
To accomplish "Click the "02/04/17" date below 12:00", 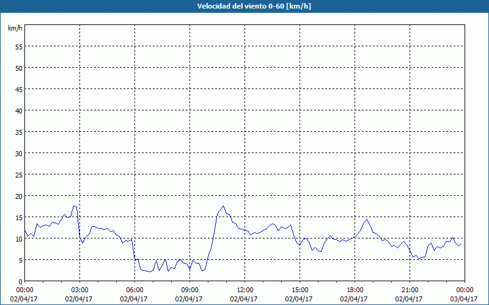I will (244, 299).
